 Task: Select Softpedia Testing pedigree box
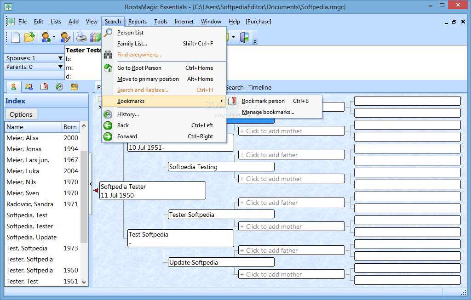pos(221,167)
